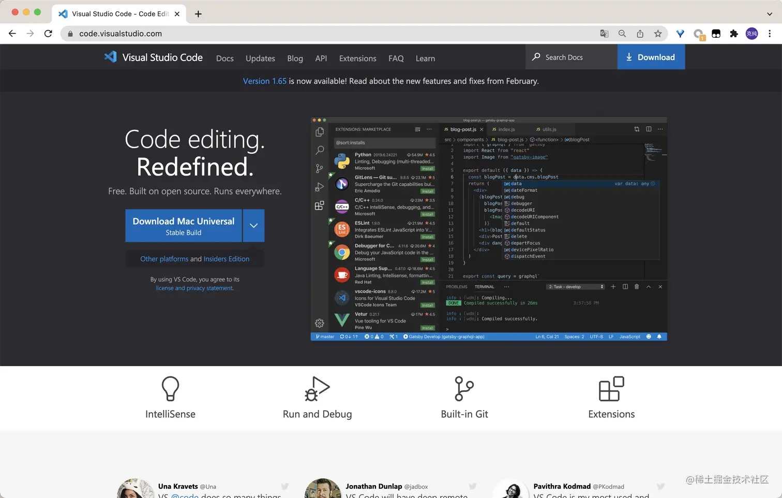Reload the page with the refresh icon
Viewport: 782px width, 498px height.
coord(48,34)
